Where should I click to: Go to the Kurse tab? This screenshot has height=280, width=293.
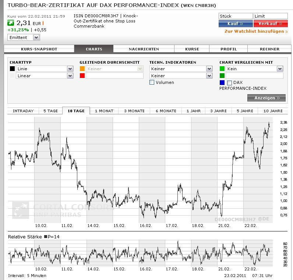[192, 49]
